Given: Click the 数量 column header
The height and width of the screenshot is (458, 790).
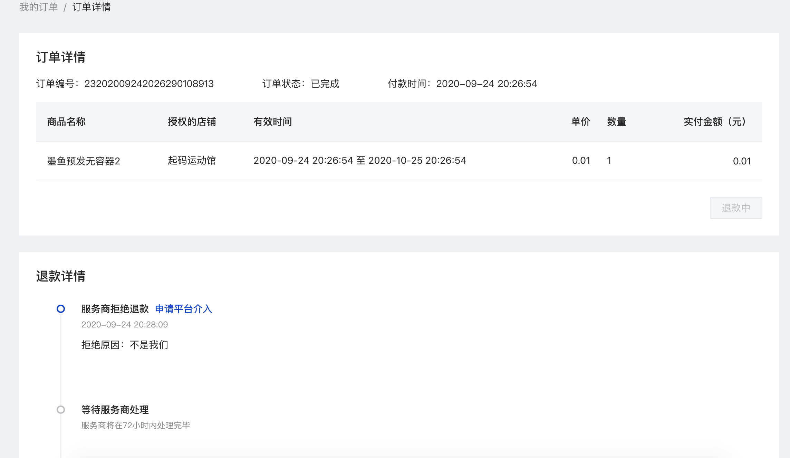Looking at the screenshot, I should coord(617,122).
